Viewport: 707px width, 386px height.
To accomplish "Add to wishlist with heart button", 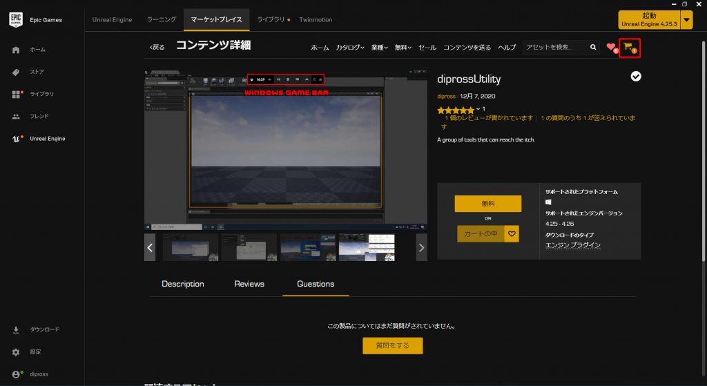I will pos(512,233).
